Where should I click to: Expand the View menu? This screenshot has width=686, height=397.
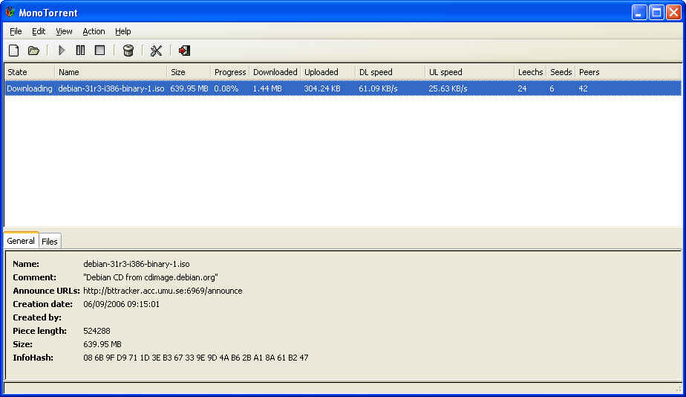(x=64, y=31)
